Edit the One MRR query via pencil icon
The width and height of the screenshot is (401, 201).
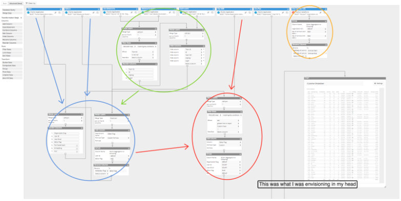point(245,12)
